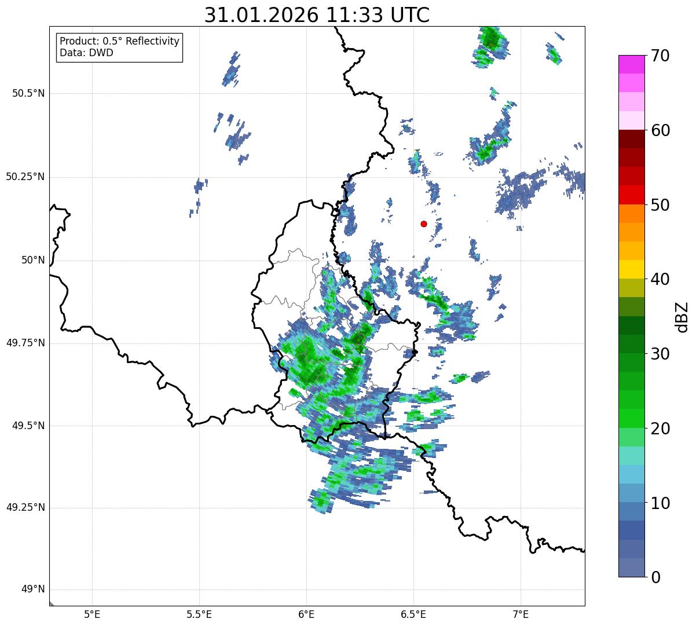The width and height of the screenshot is (696, 626).
Task: Pick the bright red swatch near 50 dBZ
Action: click(x=631, y=195)
